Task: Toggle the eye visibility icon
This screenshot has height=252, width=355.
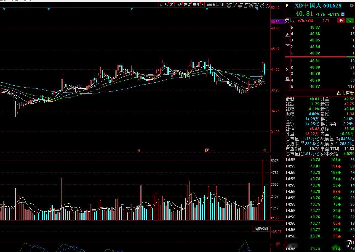Action: pos(240,6)
